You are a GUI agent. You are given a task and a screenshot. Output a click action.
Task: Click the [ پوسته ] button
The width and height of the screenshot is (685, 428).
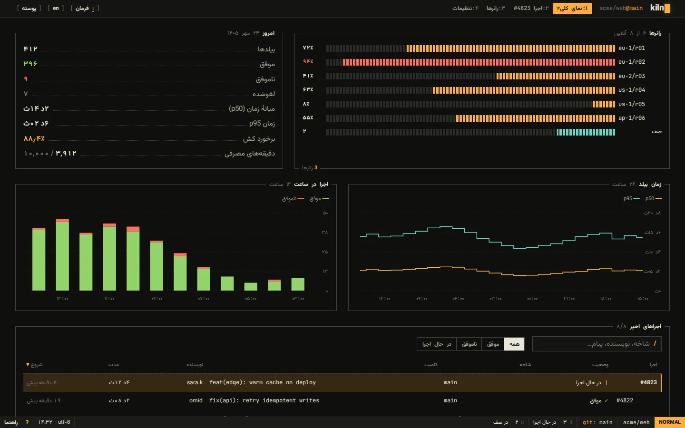tap(29, 8)
